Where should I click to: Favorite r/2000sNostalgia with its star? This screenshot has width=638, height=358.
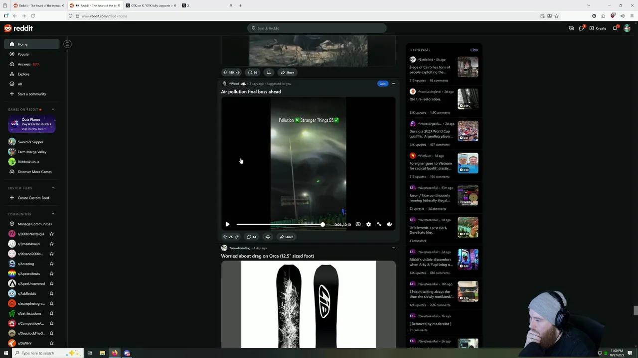point(51,234)
